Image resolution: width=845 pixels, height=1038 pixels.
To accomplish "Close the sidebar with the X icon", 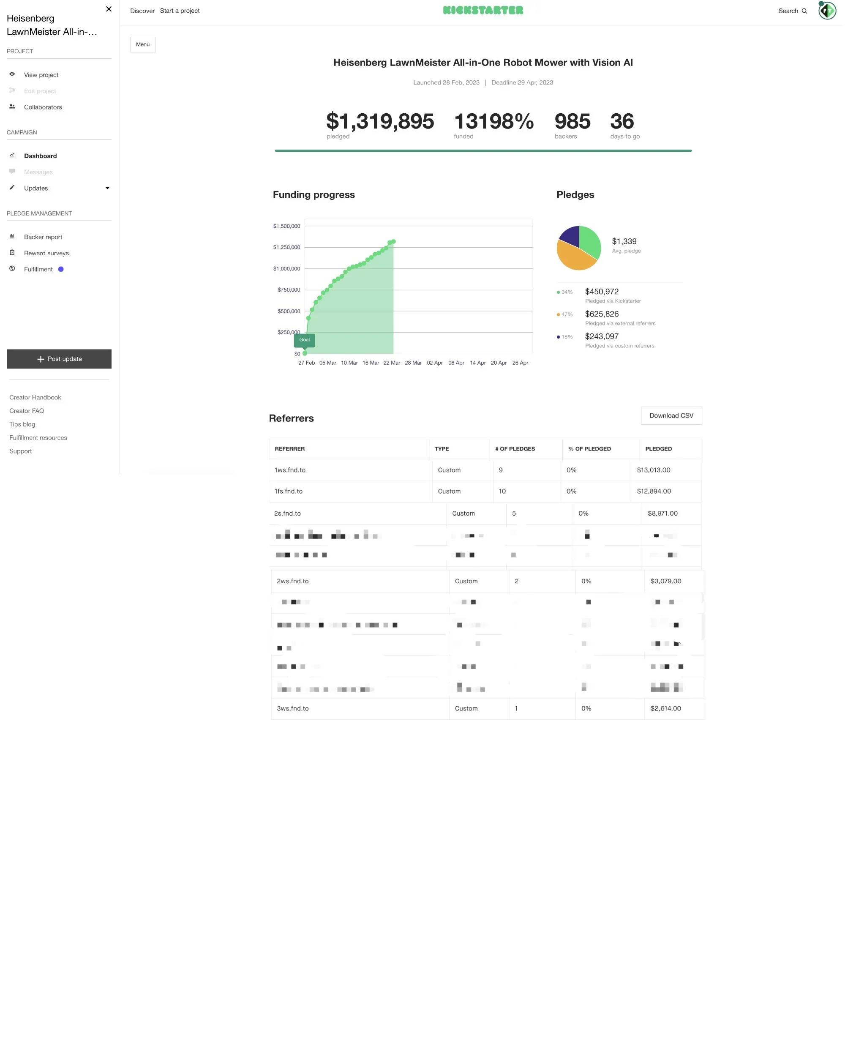I will [109, 9].
